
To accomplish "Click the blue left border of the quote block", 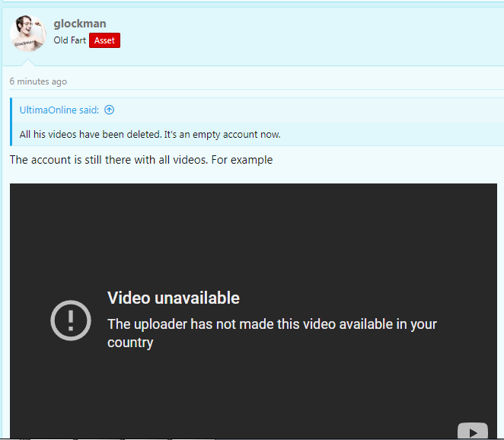I will pyautogui.click(x=11, y=122).
